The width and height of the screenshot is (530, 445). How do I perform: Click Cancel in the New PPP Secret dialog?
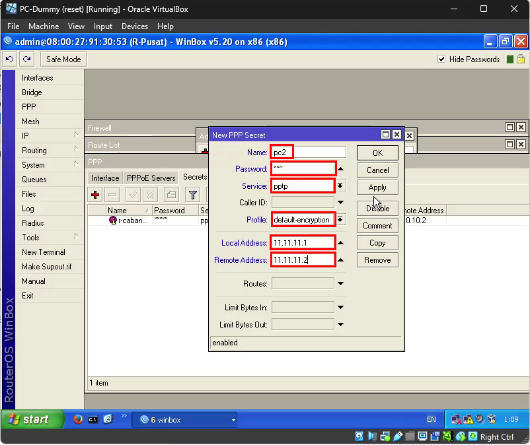[x=377, y=170]
